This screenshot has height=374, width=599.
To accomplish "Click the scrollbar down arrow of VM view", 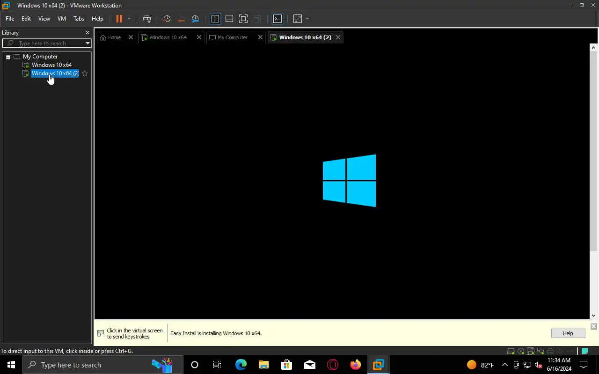I will (594, 316).
